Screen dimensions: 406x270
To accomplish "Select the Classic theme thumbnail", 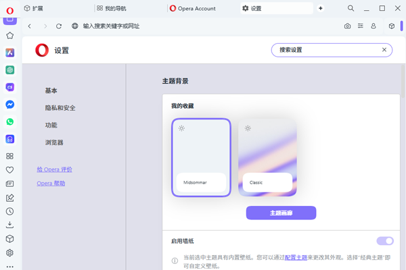I will click(267, 157).
